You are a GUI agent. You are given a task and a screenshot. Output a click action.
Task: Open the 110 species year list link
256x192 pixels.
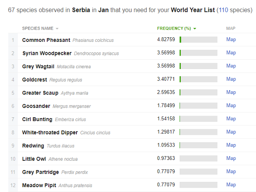click(223, 10)
